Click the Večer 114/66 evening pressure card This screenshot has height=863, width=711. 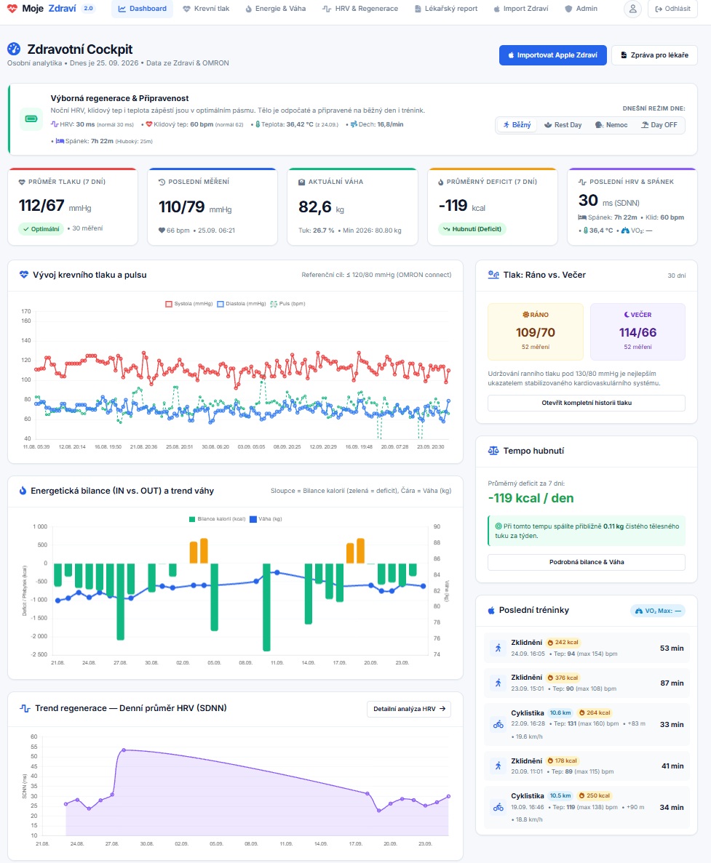point(637,332)
